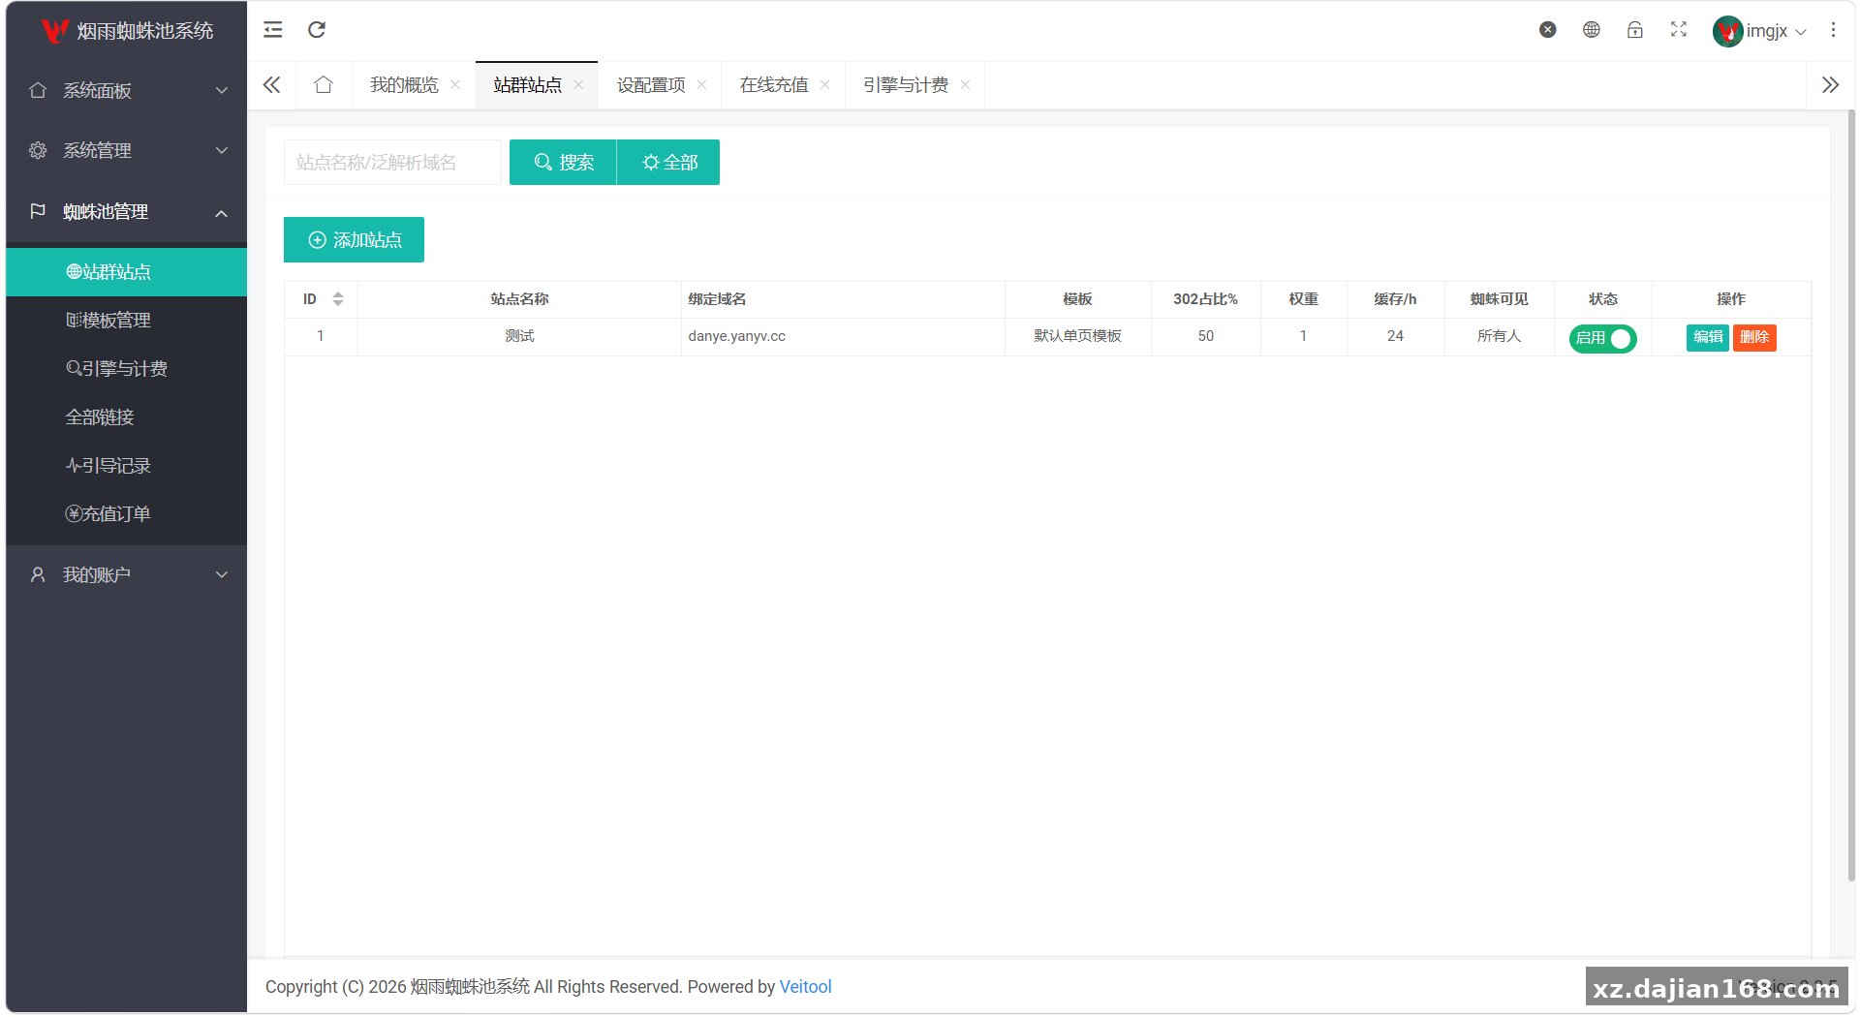Viewport: 1860px width, 1017px height.
Task: Refresh the page using the reload icon
Action: point(317,30)
